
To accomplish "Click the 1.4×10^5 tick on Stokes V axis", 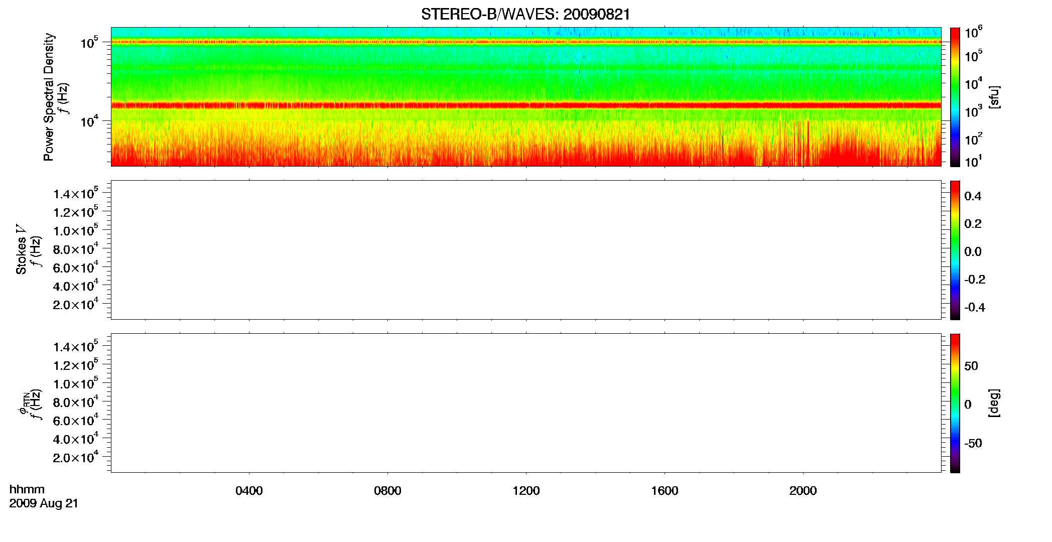I will (76, 193).
